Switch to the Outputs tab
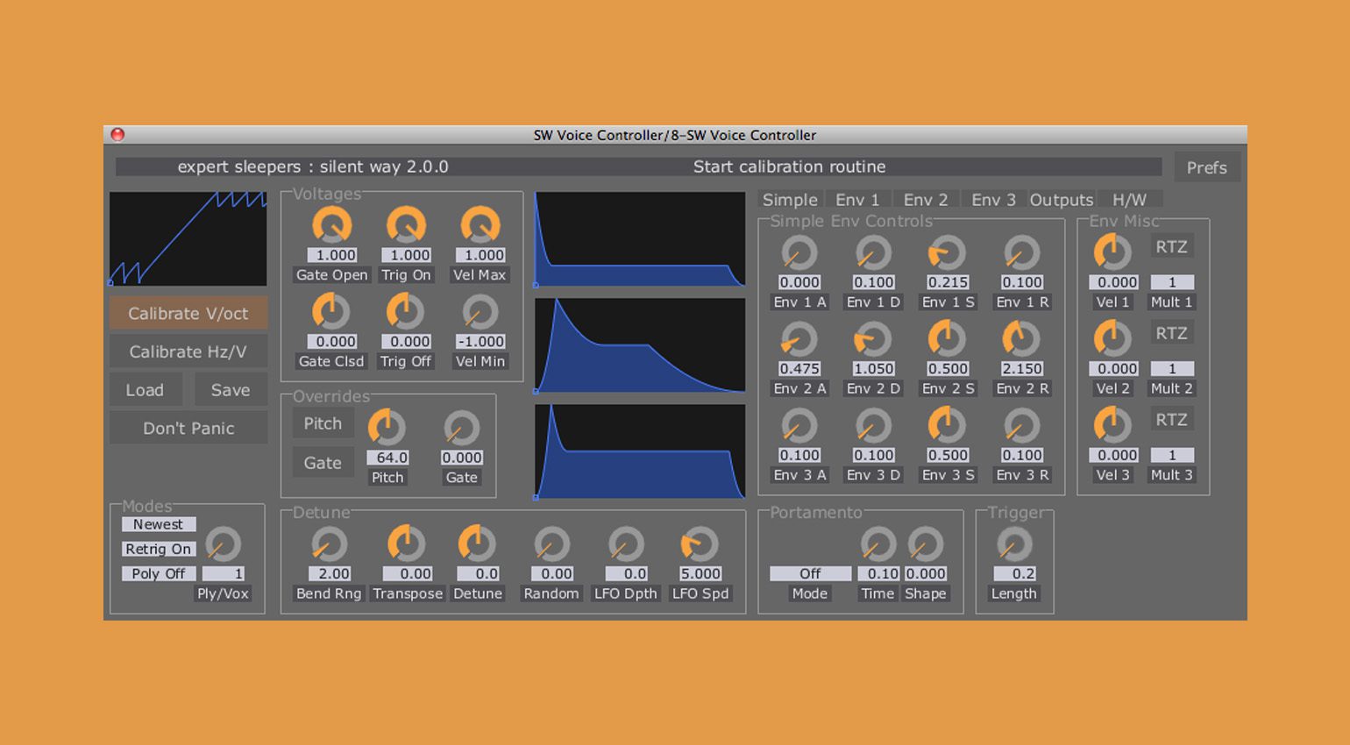The image size is (1350, 745). click(1061, 200)
